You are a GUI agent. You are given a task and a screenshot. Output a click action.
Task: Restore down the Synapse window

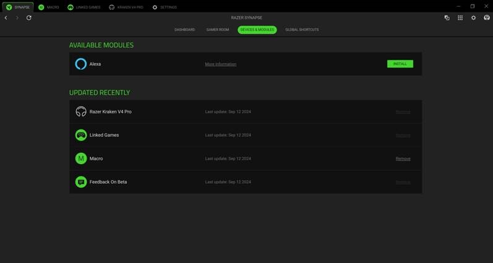click(472, 6)
